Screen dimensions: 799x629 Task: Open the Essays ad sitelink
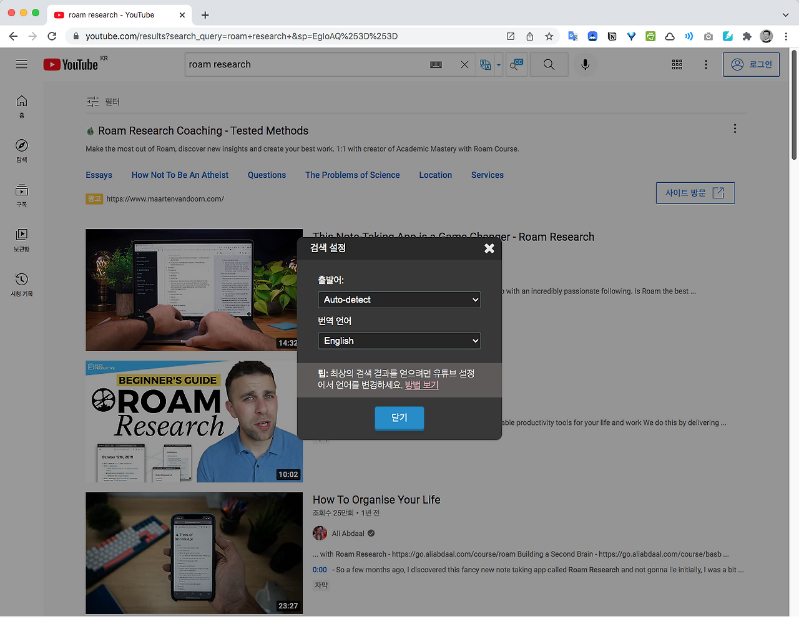pyautogui.click(x=99, y=175)
